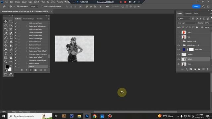Open more align options ellipsis

[107, 7]
